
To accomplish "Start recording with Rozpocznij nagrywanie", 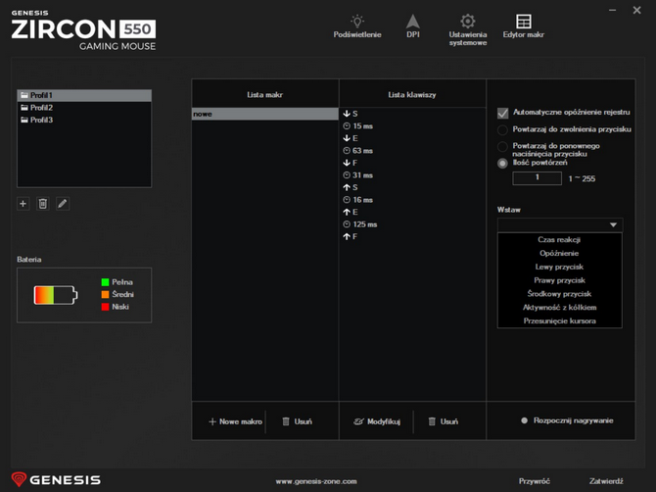I will coord(567,420).
